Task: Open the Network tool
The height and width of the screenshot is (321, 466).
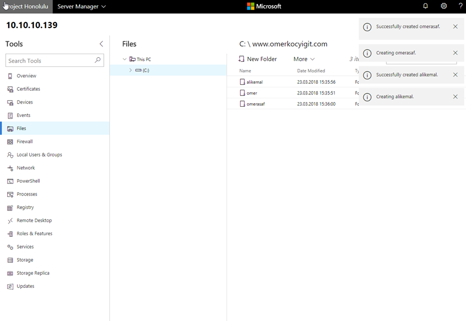Action: pos(55,168)
